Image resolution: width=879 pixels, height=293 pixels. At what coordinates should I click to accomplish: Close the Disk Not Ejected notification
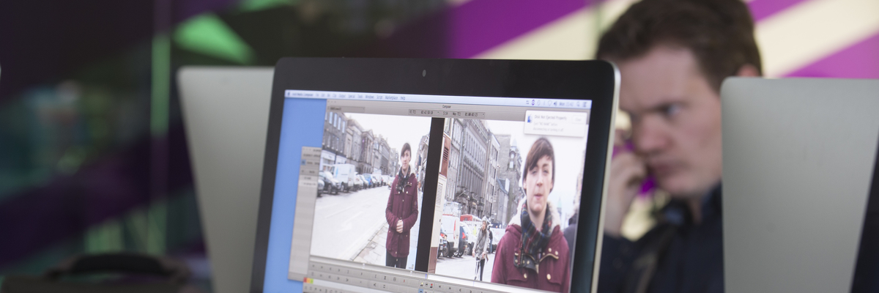(x=579, y=118)
